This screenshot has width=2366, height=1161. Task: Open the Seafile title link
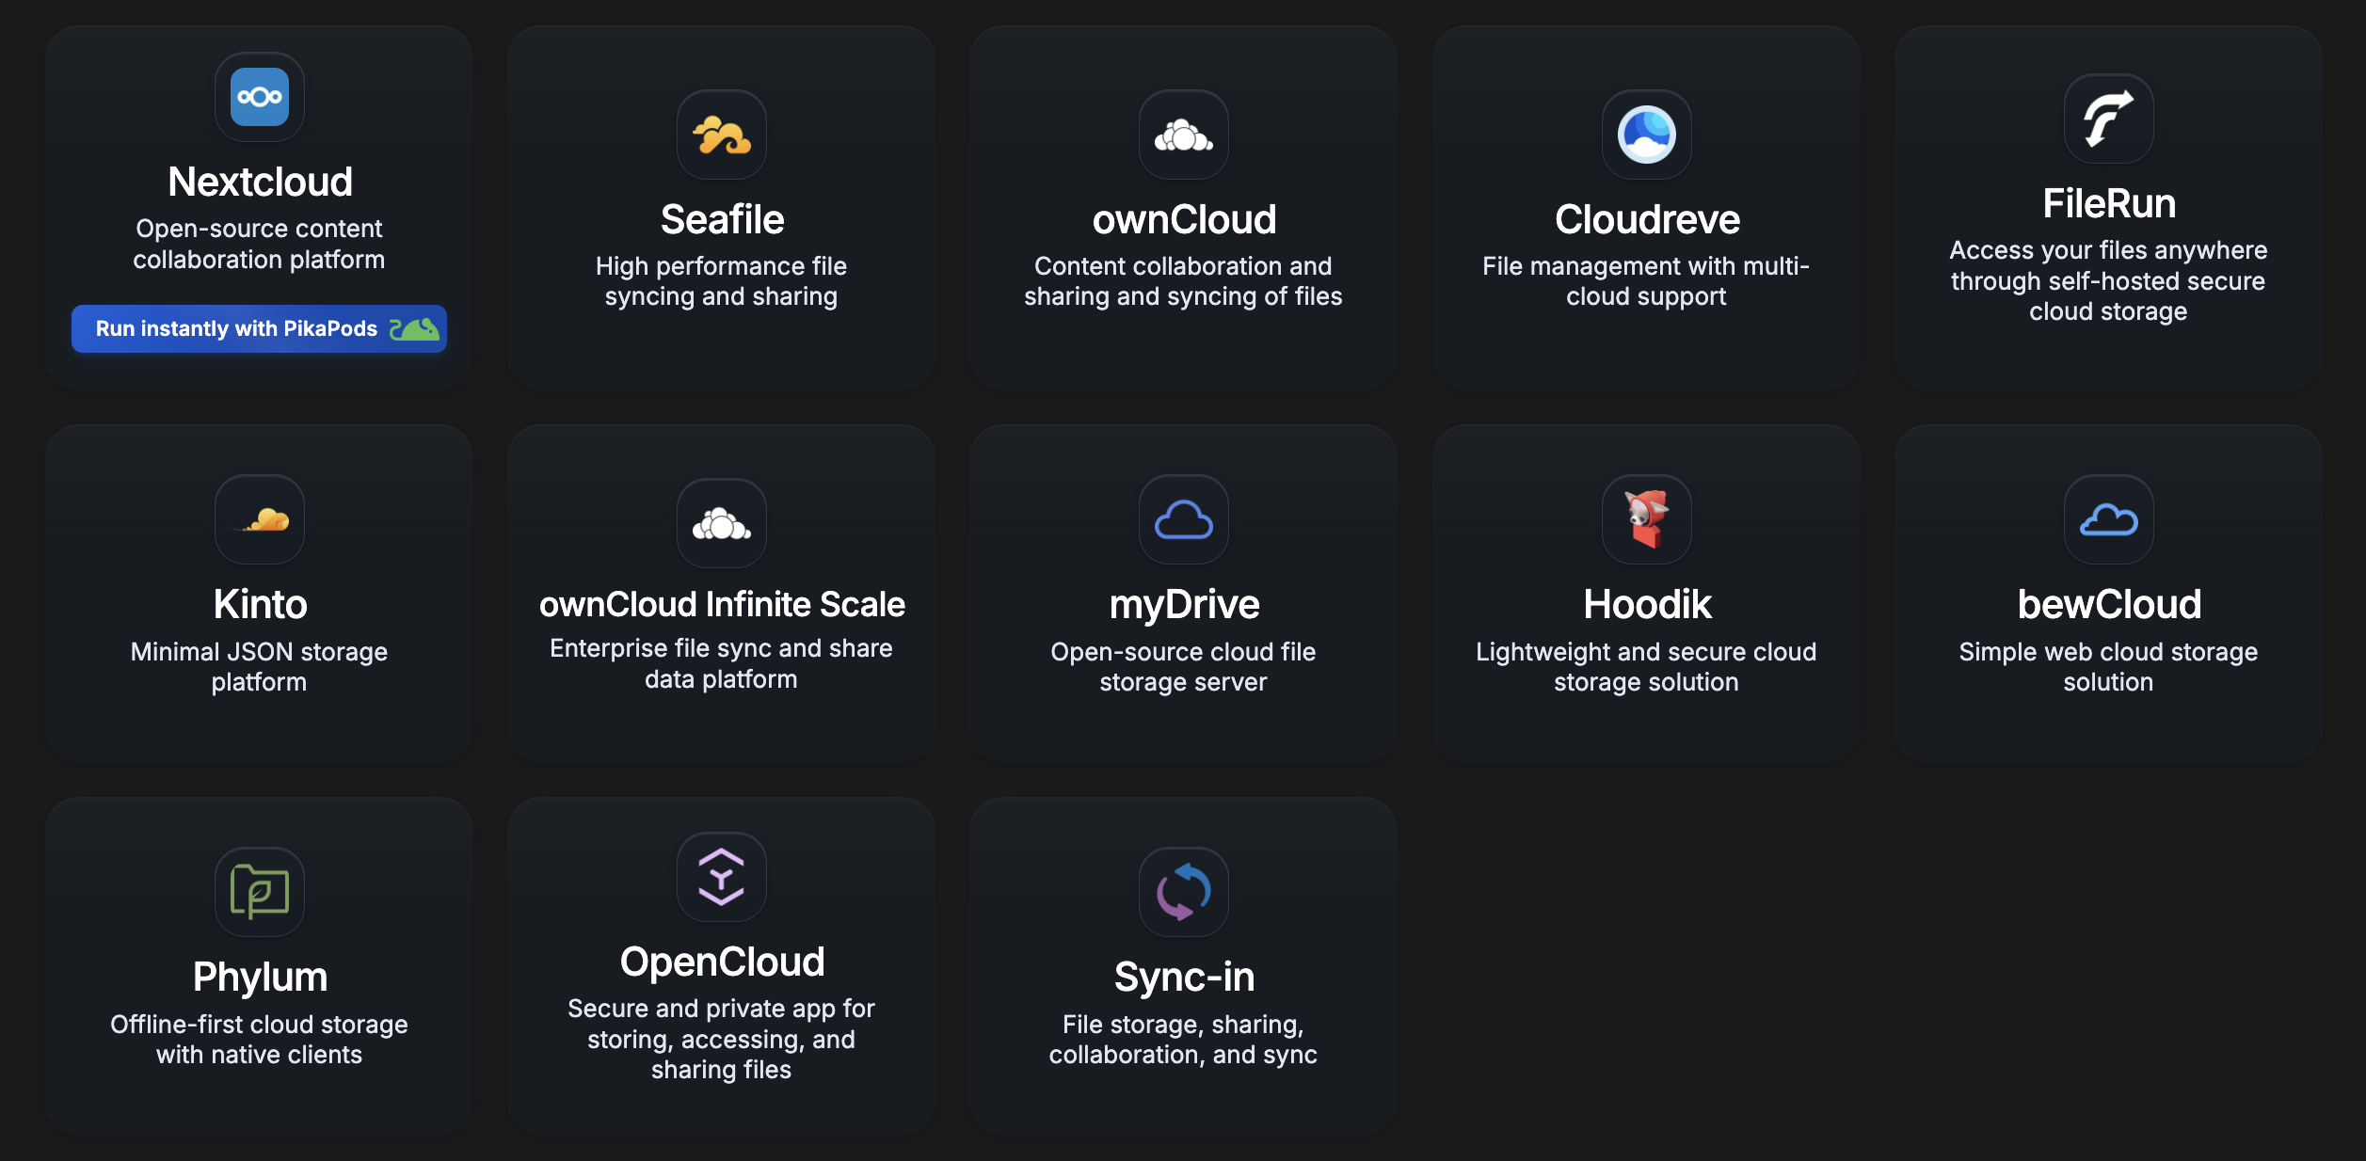721,219
